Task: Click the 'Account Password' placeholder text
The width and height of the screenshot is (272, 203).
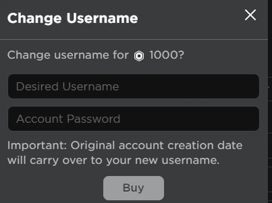Action: coord(68,119)
